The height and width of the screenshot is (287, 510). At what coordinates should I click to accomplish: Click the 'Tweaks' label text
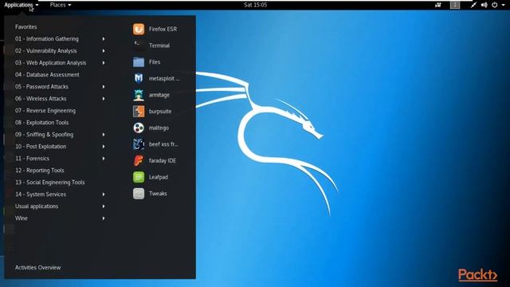coord(158,194)
